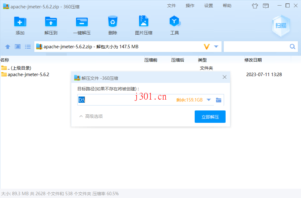Screen dimensions: 301x198
Task: Close the 解压文件 dialog
Action: (225, 77)
